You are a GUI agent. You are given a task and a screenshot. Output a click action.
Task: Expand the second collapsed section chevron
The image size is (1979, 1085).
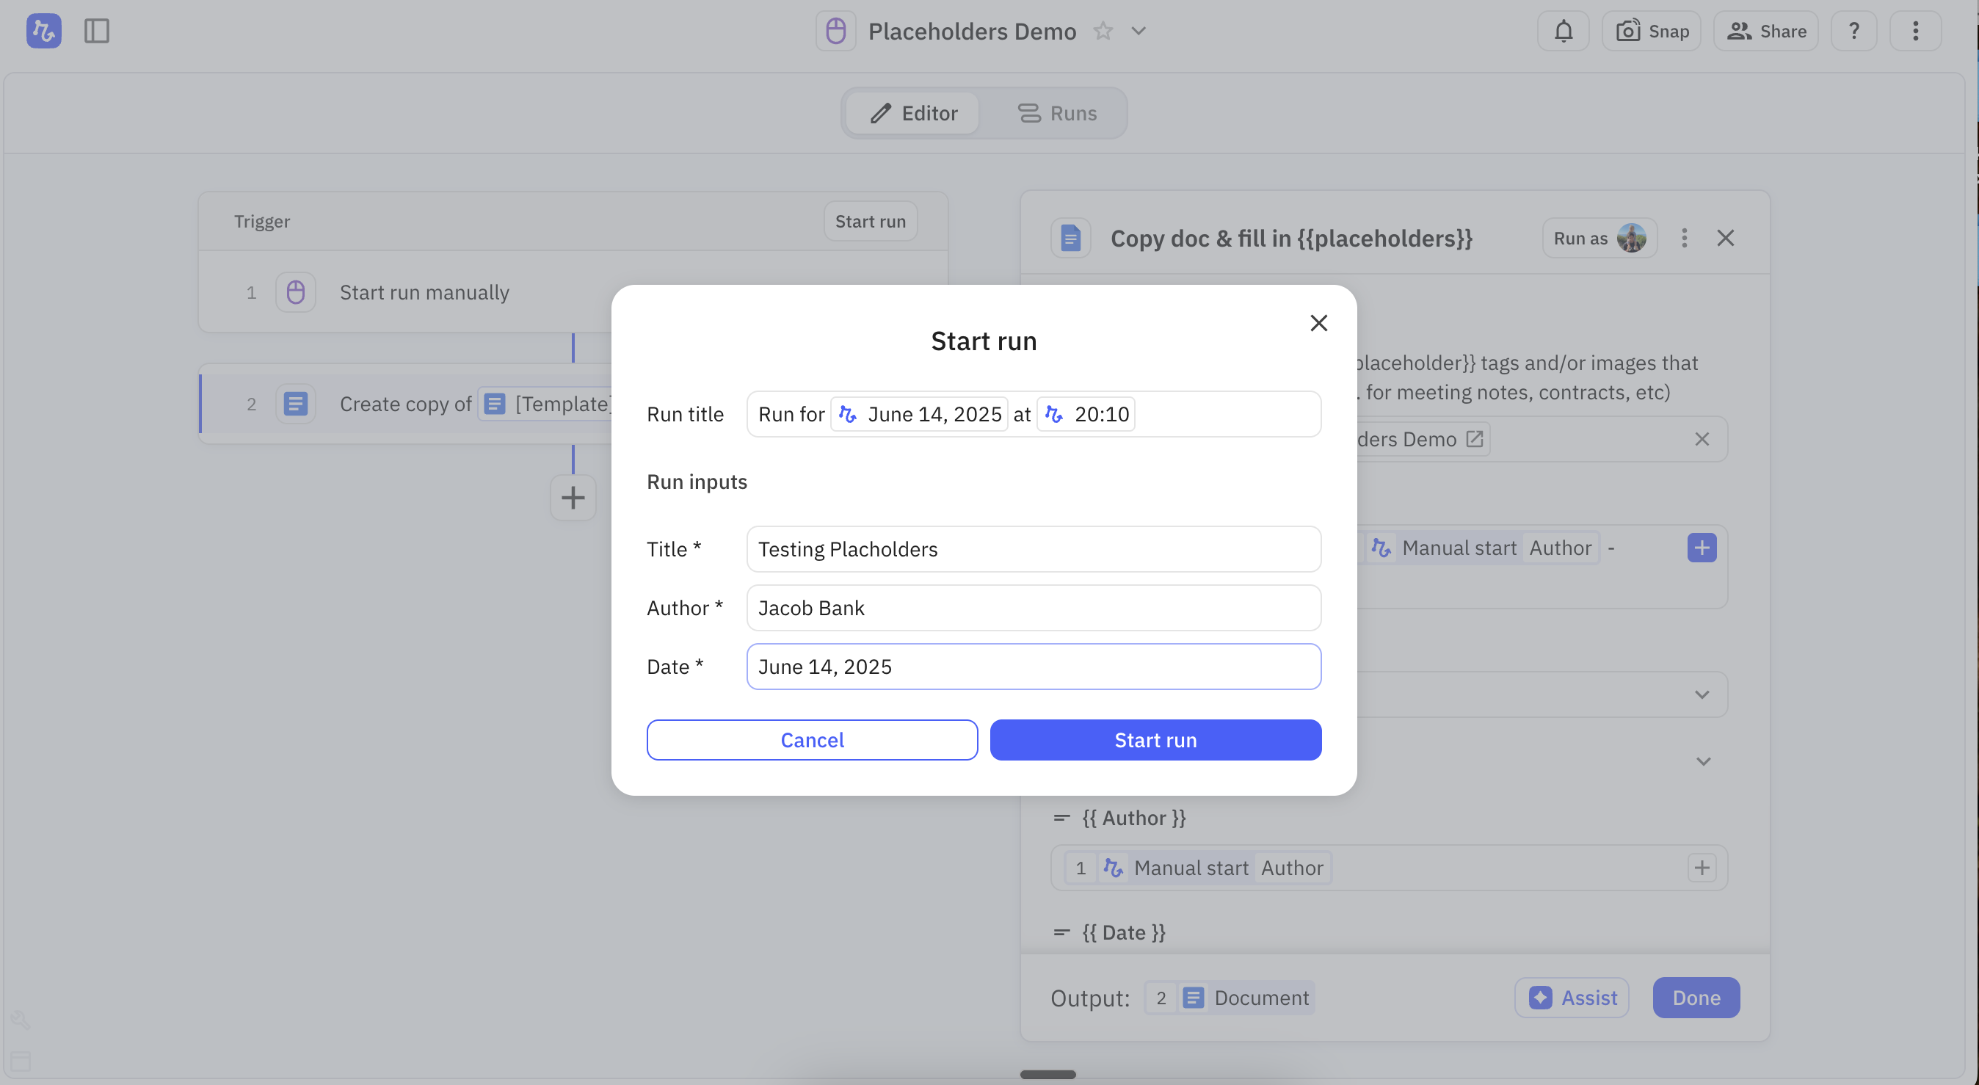[1702, 761]
